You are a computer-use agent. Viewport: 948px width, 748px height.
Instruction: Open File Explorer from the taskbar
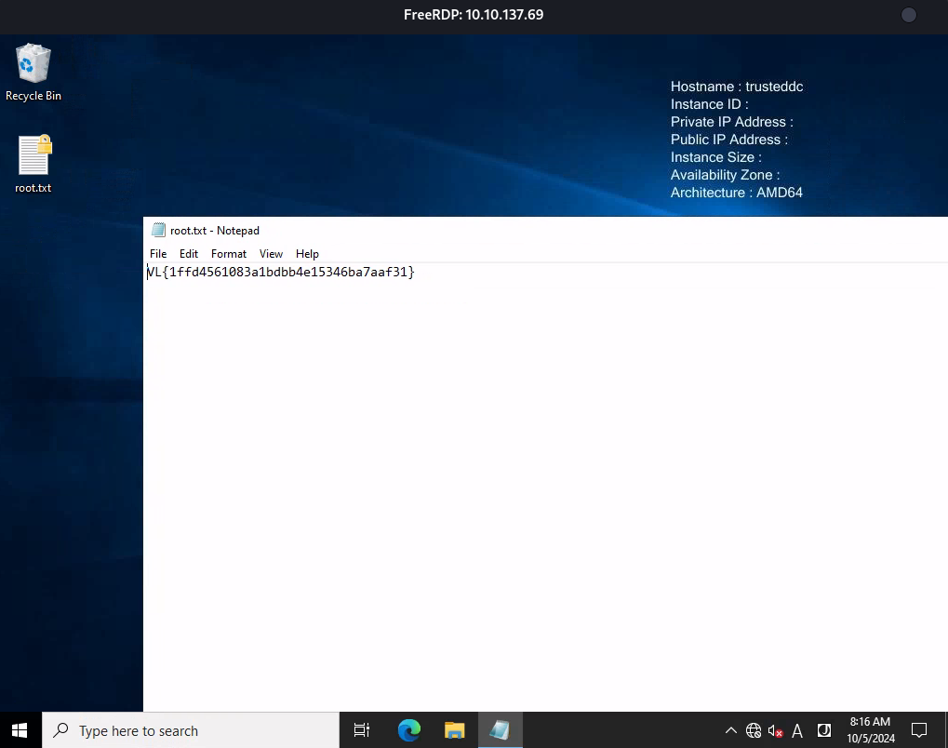point(454,730)
